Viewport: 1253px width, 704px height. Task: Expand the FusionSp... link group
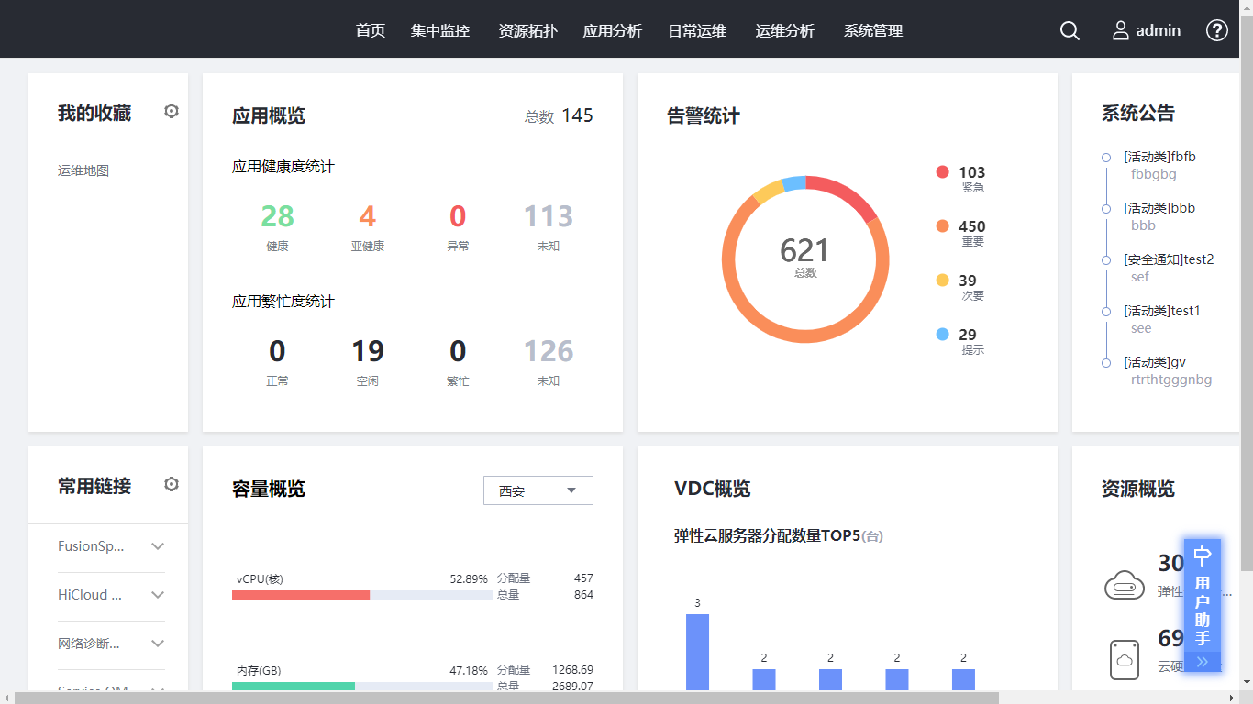pyautogui.click(x=158, y=546)
